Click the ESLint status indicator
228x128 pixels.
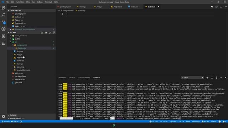pos(205,122)
